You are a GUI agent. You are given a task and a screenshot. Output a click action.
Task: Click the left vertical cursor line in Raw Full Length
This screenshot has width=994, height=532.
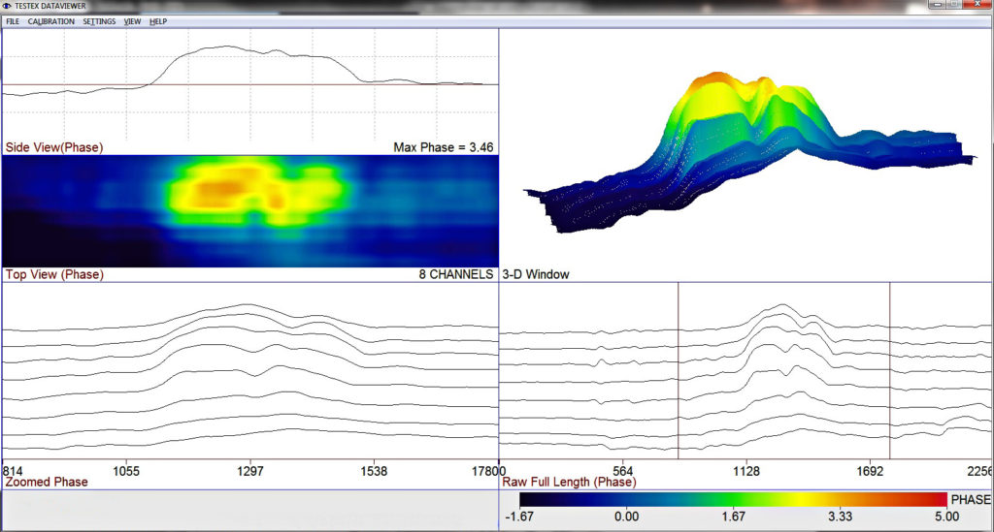click(679, 371)
